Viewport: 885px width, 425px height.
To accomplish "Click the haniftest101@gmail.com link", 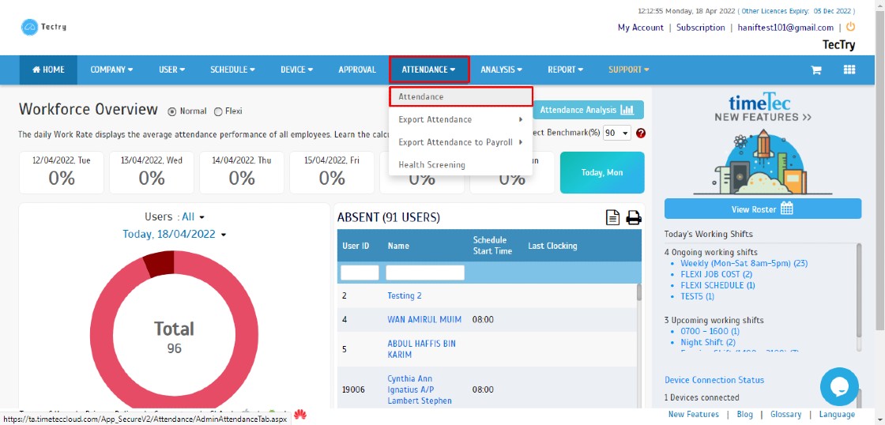I will click(785, 28).
